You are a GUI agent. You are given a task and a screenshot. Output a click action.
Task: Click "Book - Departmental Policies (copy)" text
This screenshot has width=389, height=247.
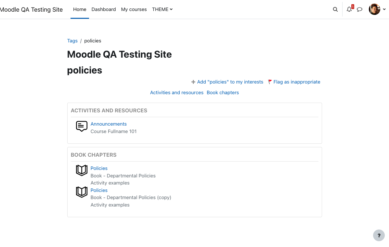click(131, 197)
